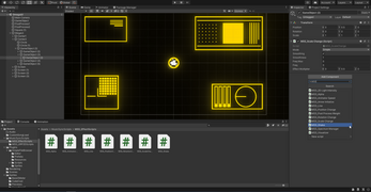The image size is (371, 192).
Task: Click the Step frame button
Action: click(x=187, y=3)
